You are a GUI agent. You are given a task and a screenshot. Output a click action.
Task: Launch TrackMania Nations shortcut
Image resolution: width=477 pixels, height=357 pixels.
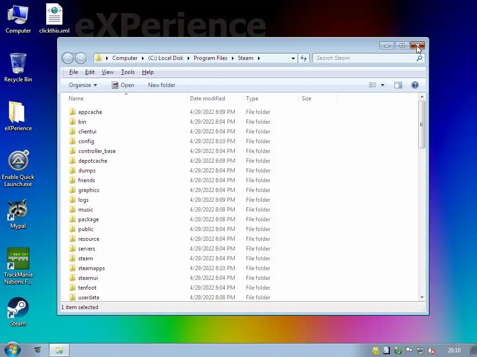coord(18,266)
